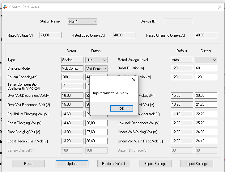This screenshot has width=225, height=172.
Task: Click Export Settings button
Action: (x=155, y=164)
